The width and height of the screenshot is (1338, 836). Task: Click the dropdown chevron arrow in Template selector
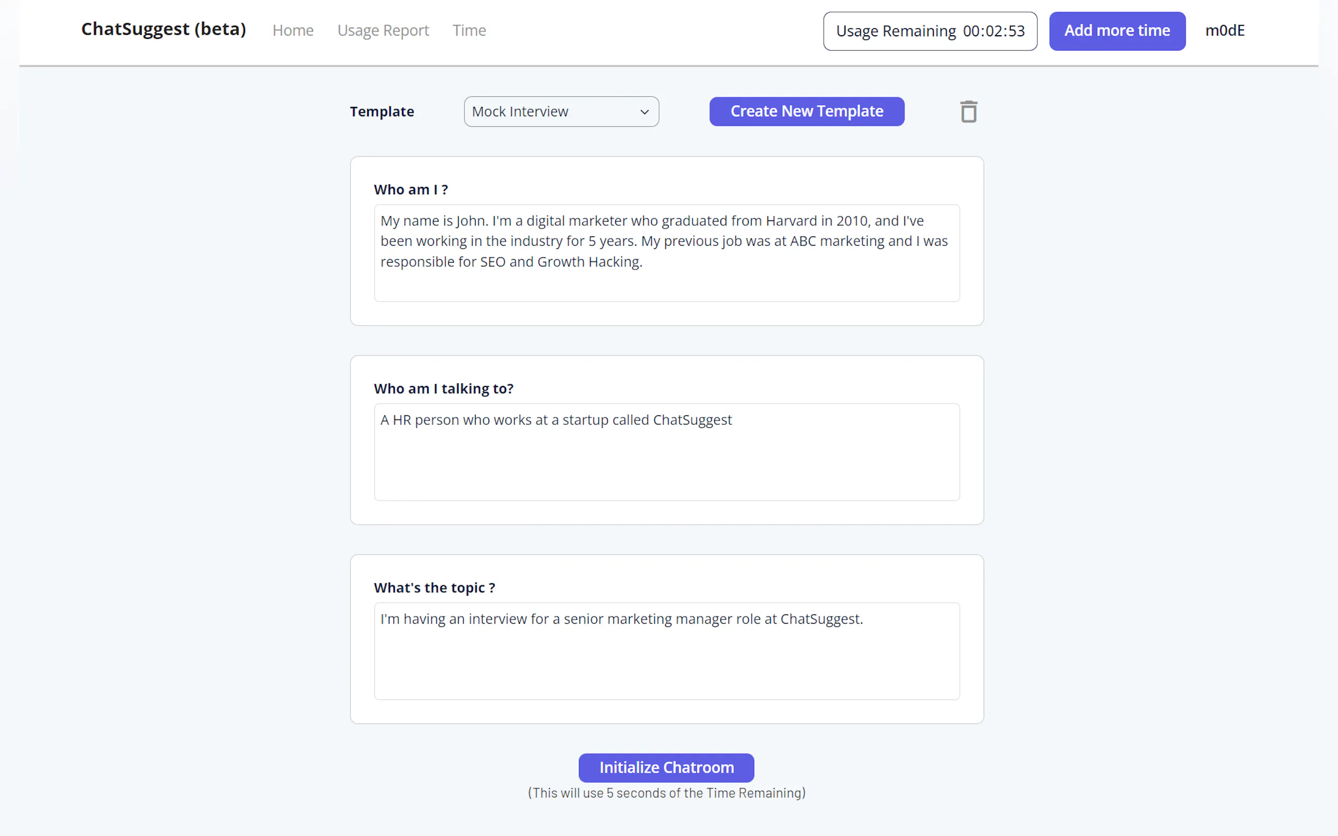coord(644,112)
